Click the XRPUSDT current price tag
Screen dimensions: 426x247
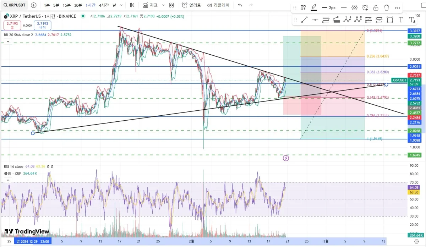coord(399,80)
